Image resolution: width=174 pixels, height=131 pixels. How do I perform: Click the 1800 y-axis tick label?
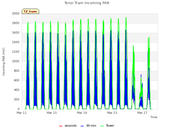[x=16, y=23]
